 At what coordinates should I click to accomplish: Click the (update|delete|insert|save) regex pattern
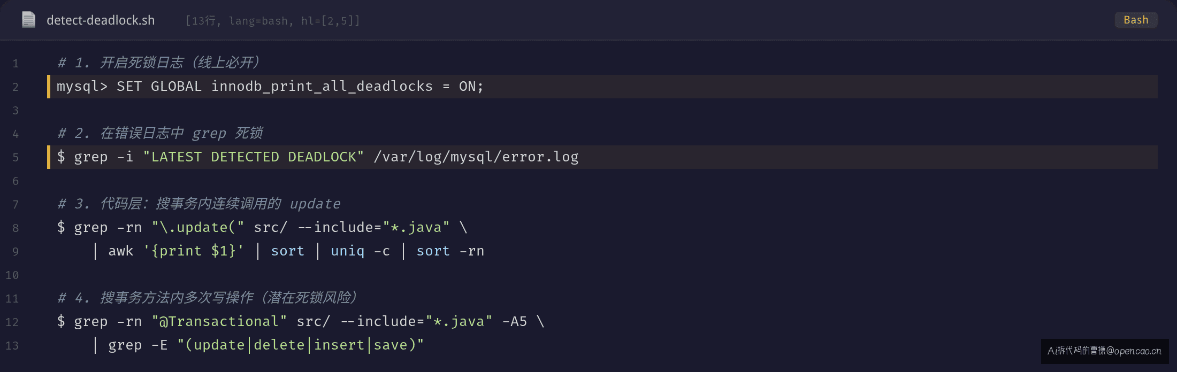301,345
